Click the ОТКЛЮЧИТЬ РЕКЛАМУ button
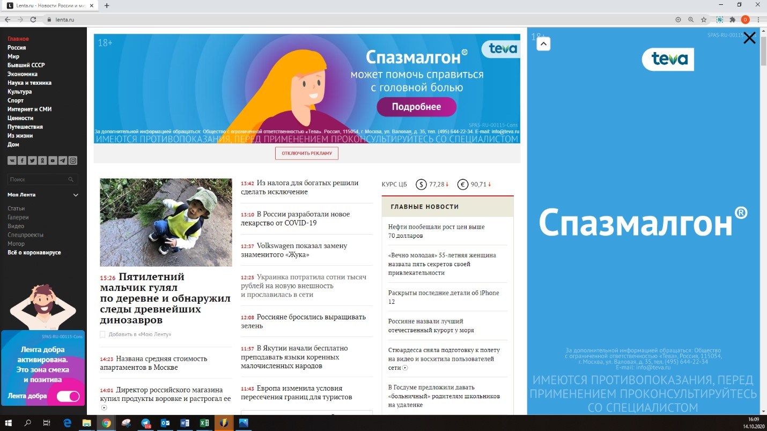This screenshot has height=431, width=767. [307, 153]
